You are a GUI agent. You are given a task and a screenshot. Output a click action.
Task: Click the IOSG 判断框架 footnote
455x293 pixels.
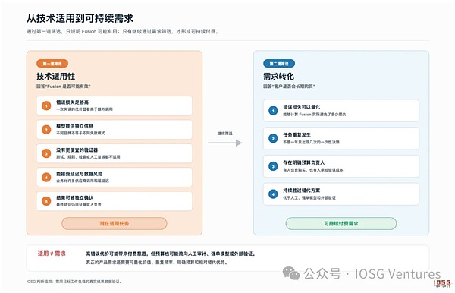[74, 282]
